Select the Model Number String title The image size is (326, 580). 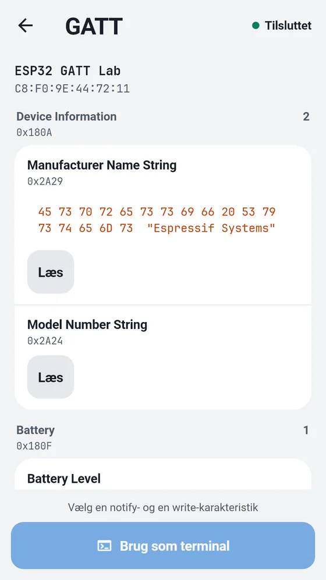coord(87,324)
